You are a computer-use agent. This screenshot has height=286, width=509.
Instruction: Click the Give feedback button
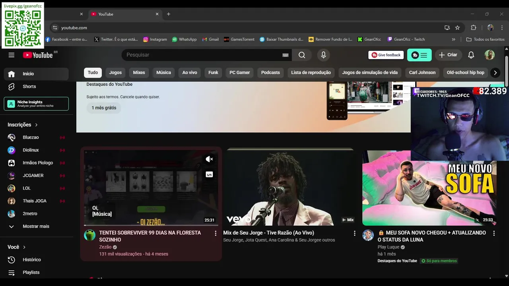386,55
